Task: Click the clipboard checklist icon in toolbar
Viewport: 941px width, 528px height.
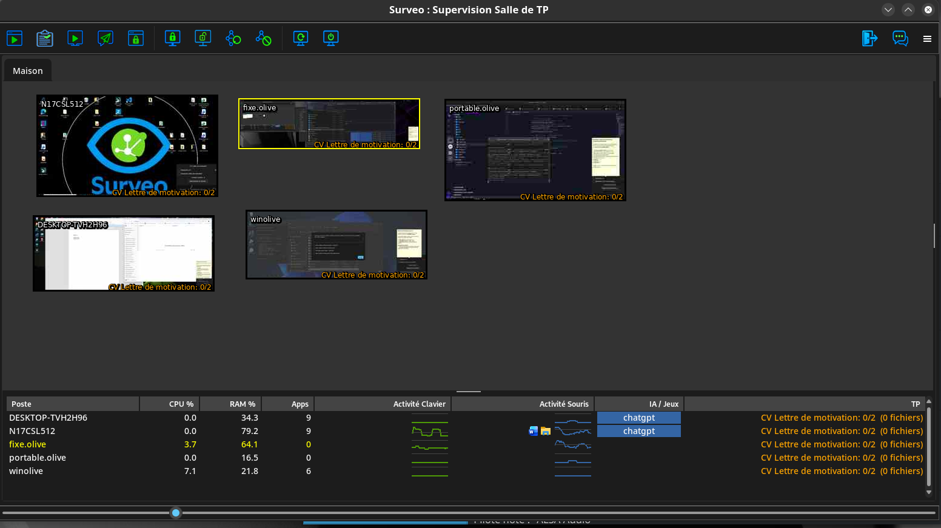Action: (45, 39)
